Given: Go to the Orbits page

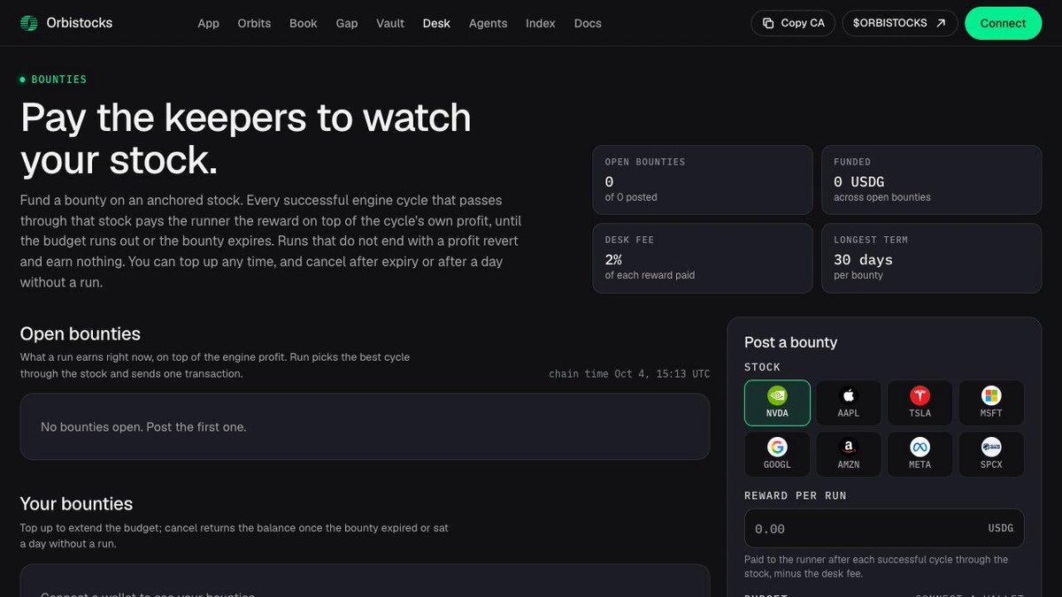Looking at the screenshot, I should [254, 23].
